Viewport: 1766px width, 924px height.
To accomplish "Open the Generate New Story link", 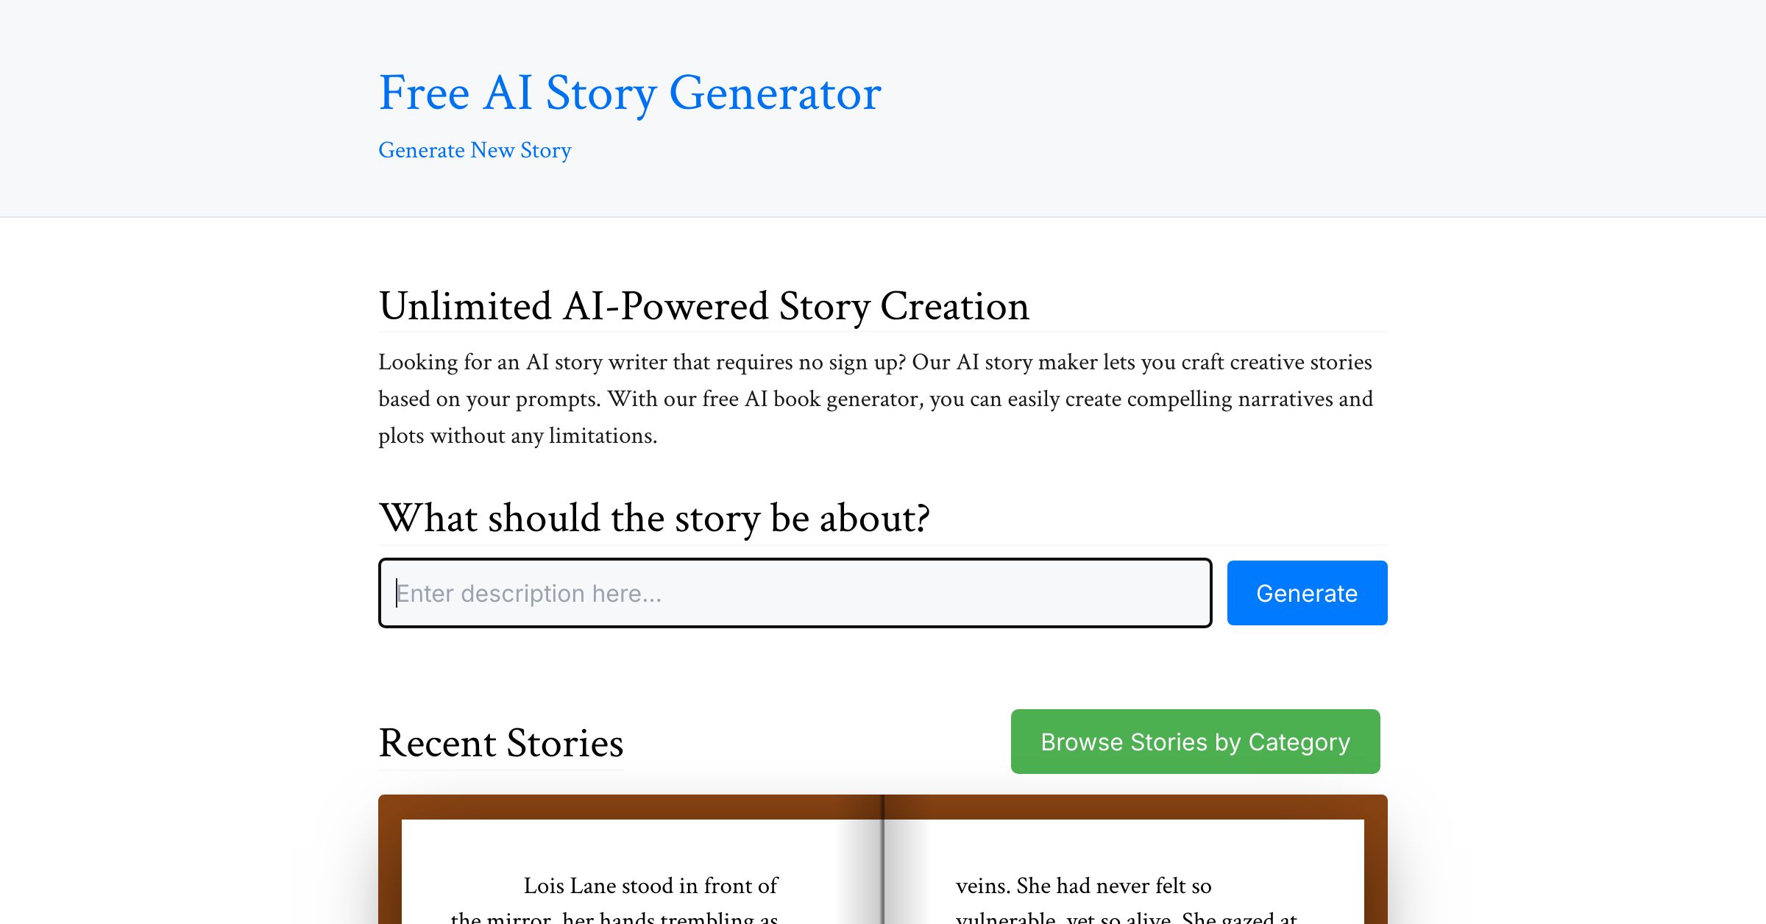I will [475, 150].
